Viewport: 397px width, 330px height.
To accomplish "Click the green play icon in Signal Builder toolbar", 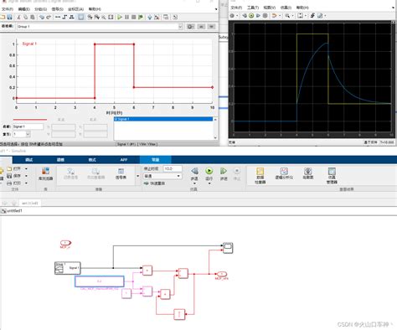I will coord(120,18).
